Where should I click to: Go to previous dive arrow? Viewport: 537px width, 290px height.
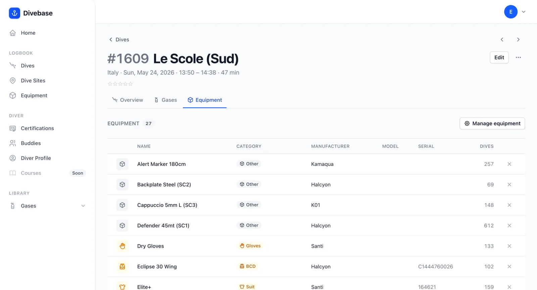click(x=502, y=40)
